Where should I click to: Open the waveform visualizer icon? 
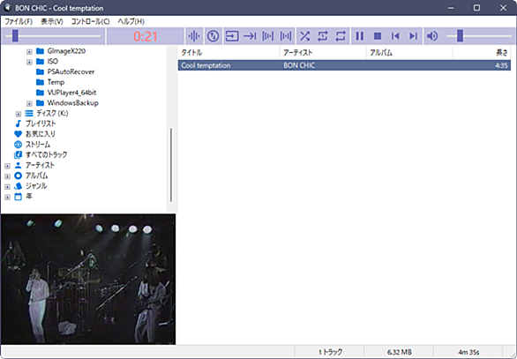coord(194,36)
